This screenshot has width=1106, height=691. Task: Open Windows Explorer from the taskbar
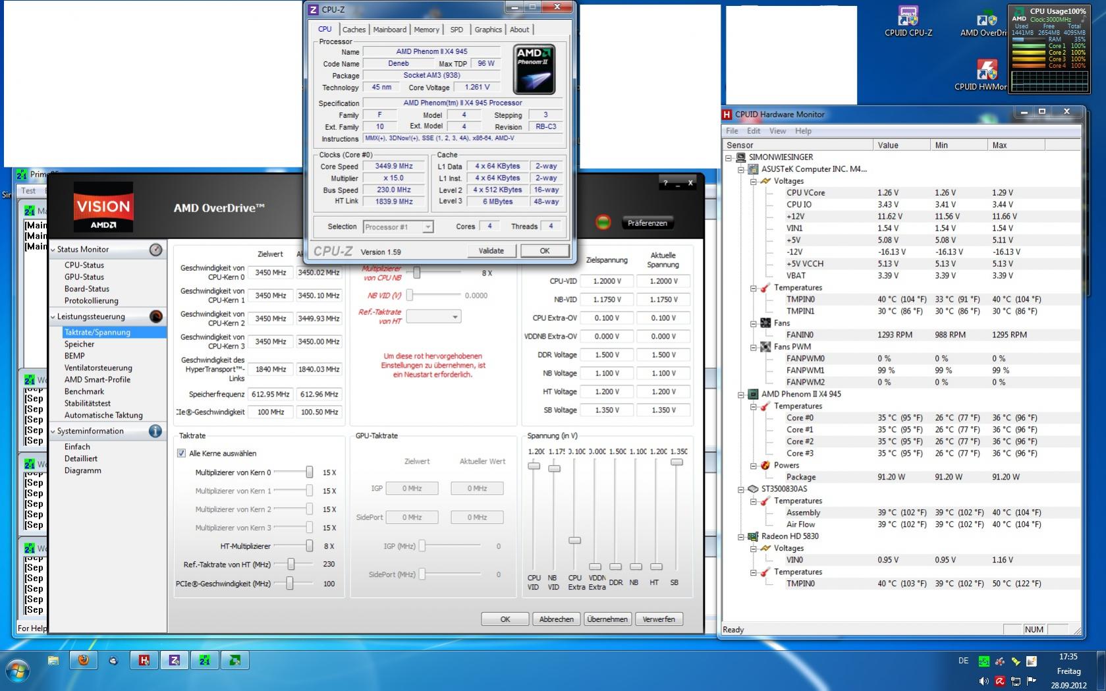click(x=53, y=660)
